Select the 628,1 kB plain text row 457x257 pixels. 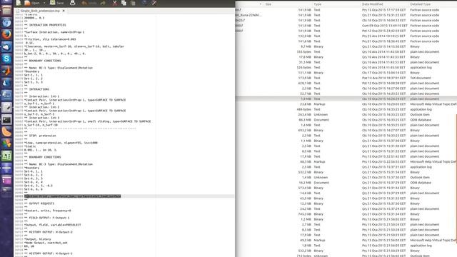point(346,83)
